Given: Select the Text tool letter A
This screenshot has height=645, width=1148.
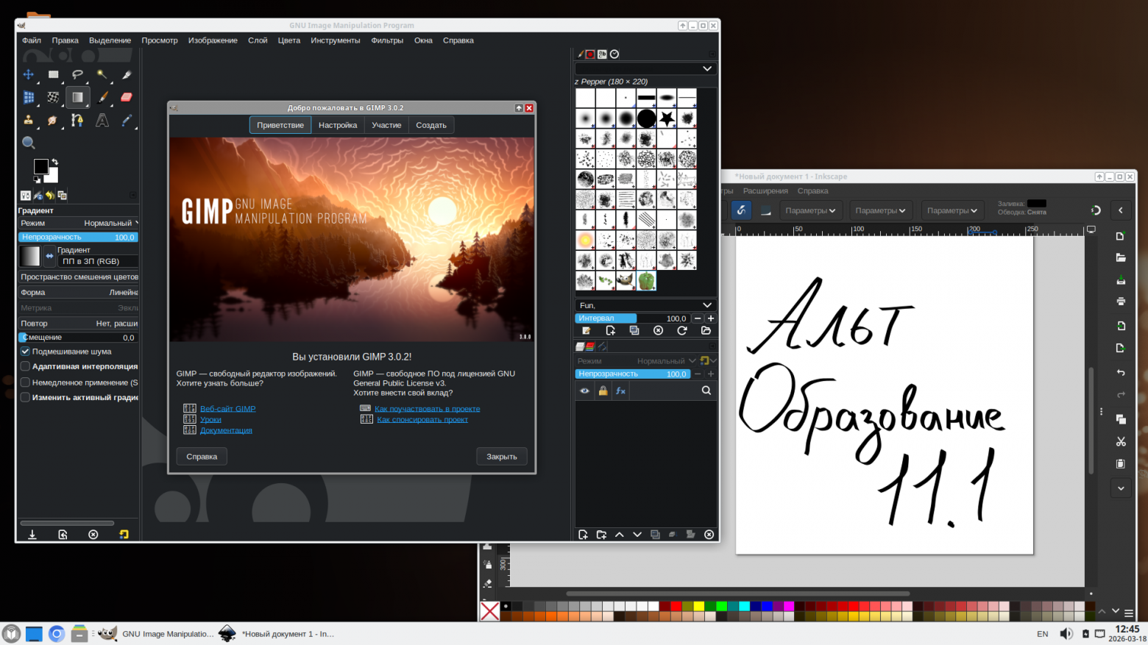Looking at the screenshot, I should [102, 120].
